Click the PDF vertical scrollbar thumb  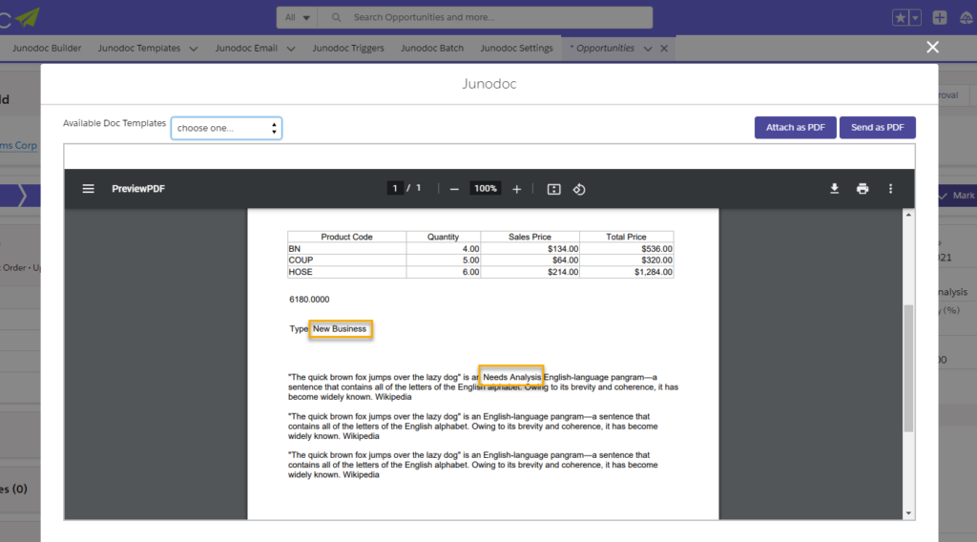click(908, 367)
